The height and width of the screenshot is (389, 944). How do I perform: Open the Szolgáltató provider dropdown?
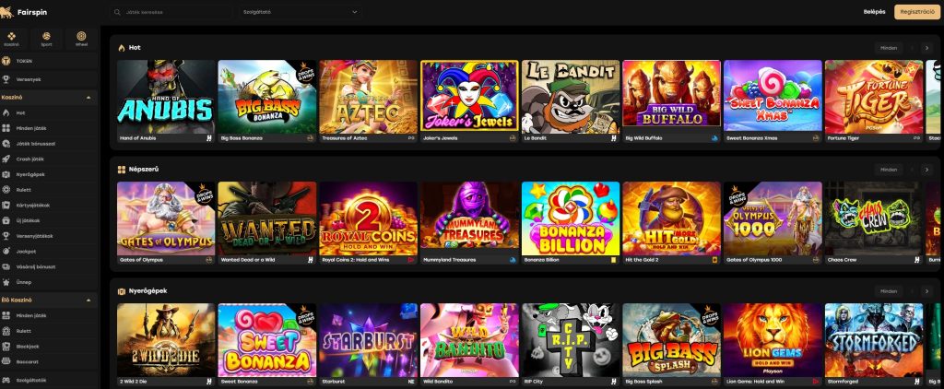pos(300,12)
